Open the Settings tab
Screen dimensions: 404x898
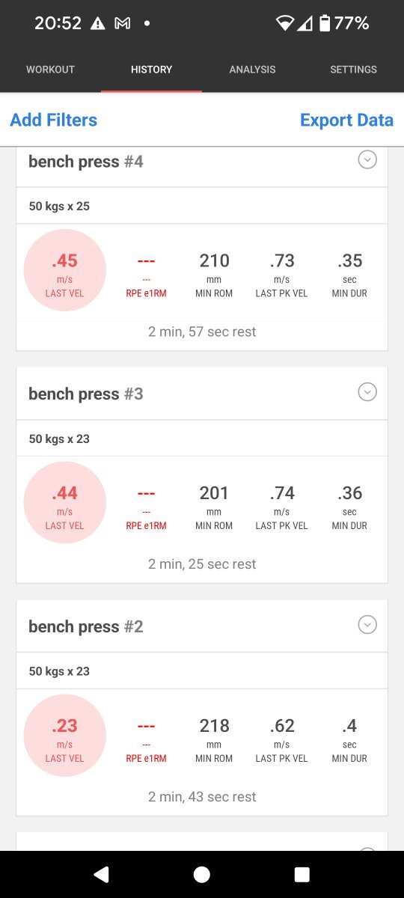(x=353, y=70)
